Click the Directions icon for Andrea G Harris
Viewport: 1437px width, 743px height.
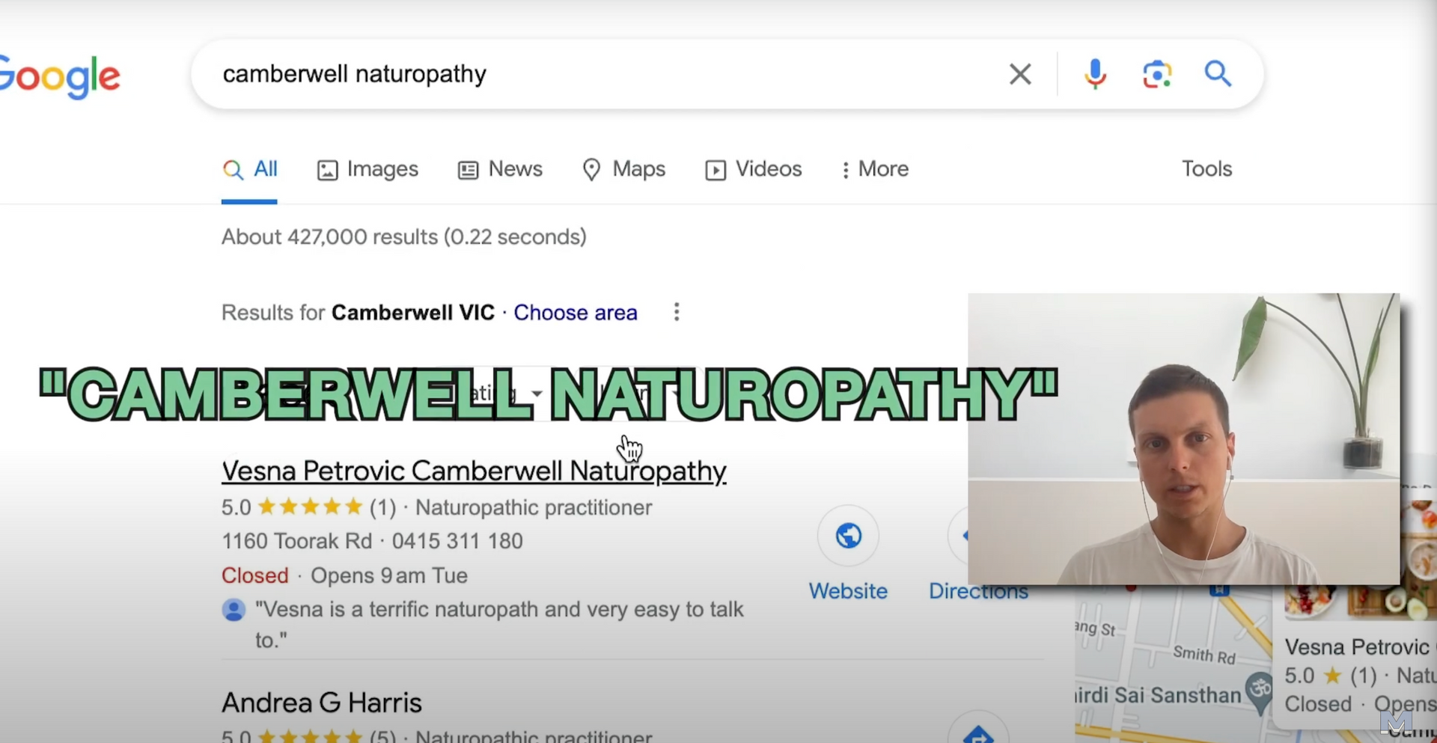point(977,732)
